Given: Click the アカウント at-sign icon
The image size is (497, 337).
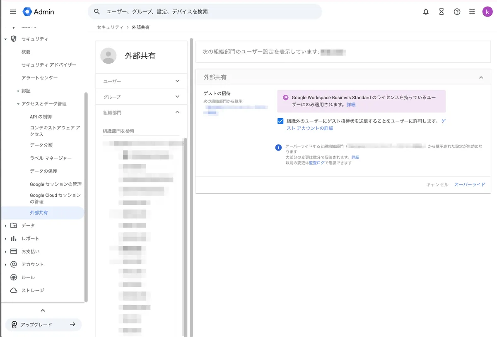Looking at the screenshot, I should click(x=14, y=264).
